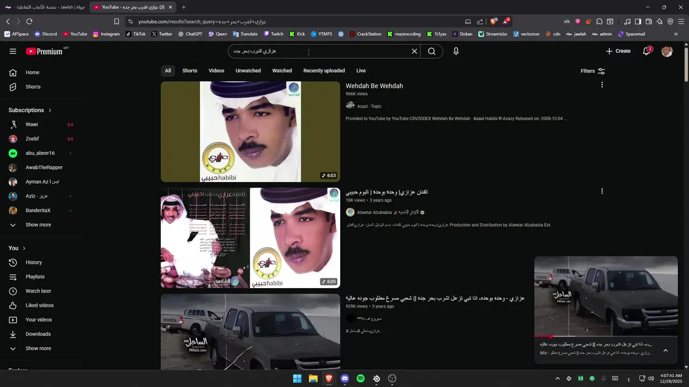Image resolution: width=689 pixels, height=387 pixels.
Task: Show hidden bookmarks with the double chevron
Action: (676, 34)
